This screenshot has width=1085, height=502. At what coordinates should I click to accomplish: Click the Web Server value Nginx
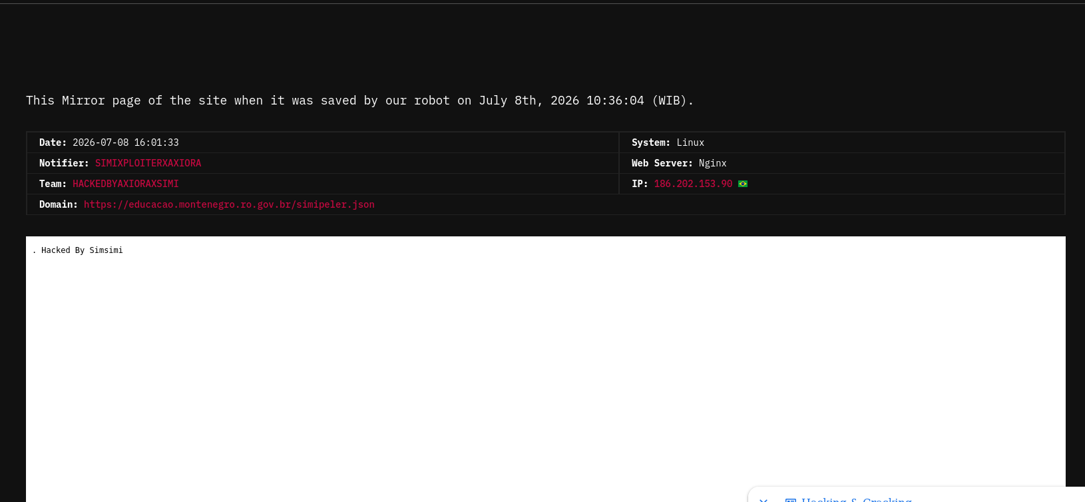712,163
